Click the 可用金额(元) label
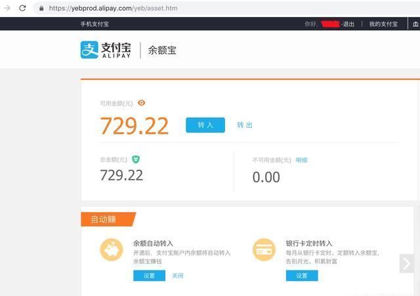Screen dimensions: 420x296 (116, 103)
